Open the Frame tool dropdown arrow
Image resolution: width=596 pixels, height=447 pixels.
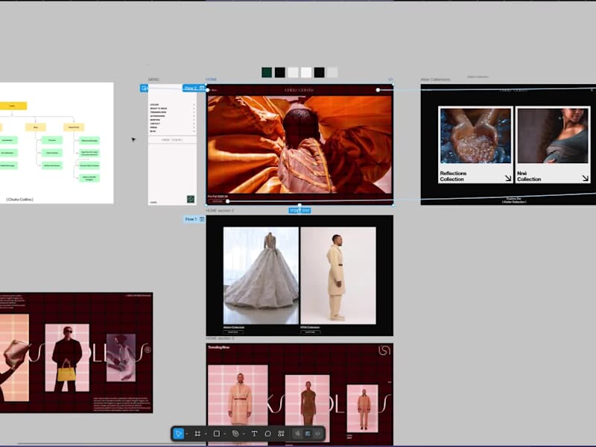(206, 434)
